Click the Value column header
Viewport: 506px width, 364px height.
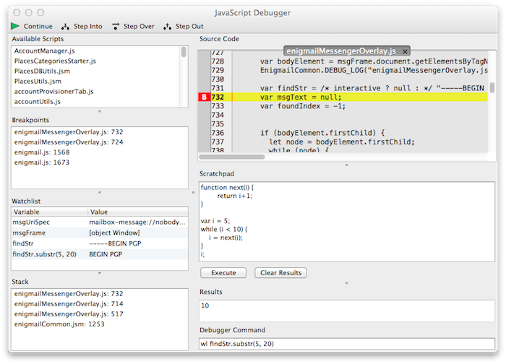138,212
